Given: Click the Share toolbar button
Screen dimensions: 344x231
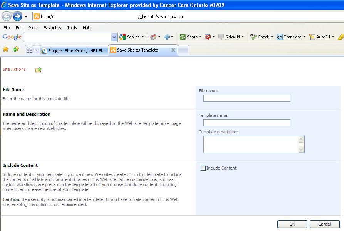Looking at the screenshot, I should click(x=189, y=37).
